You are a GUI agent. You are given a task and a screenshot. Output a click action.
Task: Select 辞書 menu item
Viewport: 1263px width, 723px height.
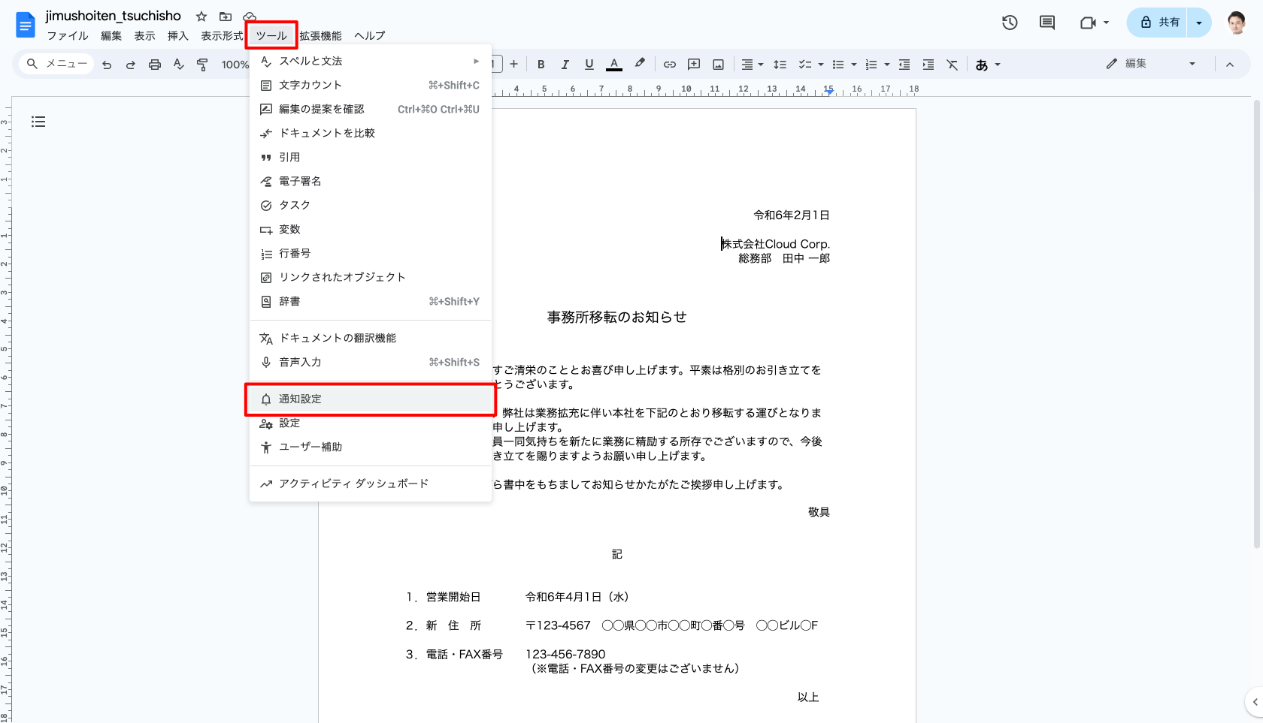[371, 301]
